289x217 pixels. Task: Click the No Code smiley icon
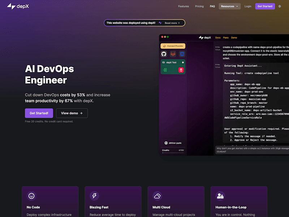coord(31,196)
